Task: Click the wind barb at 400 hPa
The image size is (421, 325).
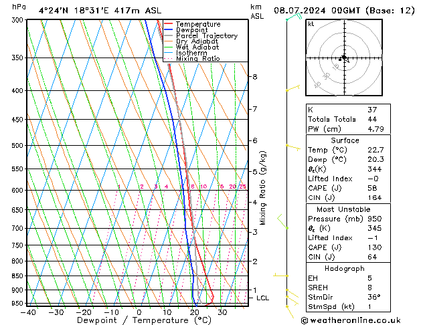Action: pos(292,89)
